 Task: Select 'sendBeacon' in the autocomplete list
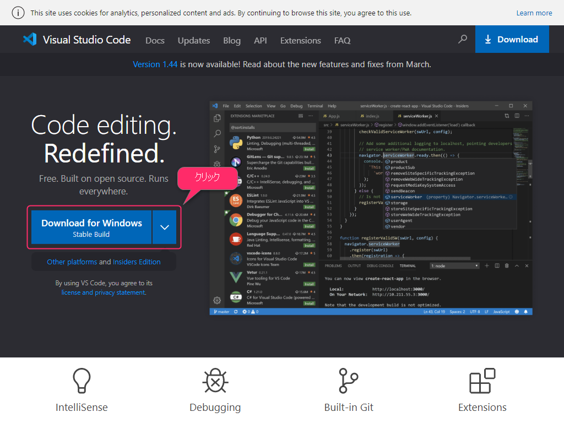403,191
